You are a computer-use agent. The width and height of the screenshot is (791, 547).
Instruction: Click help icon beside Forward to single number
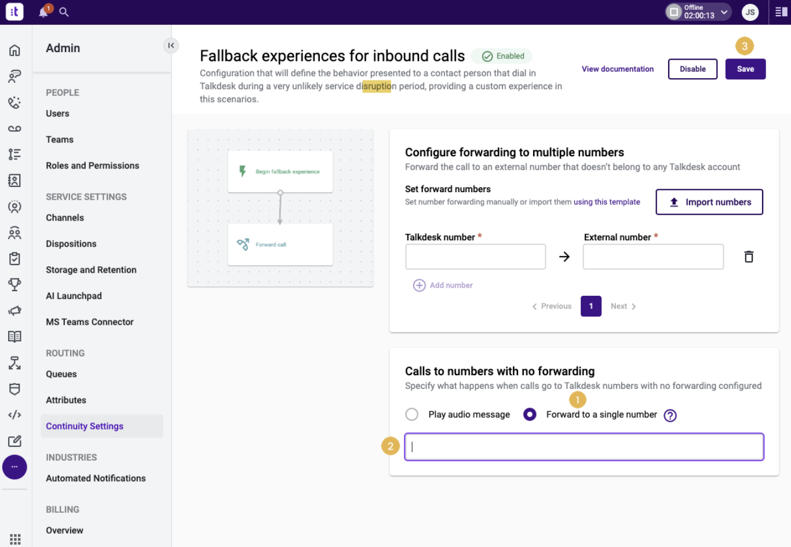coord(670,415)
